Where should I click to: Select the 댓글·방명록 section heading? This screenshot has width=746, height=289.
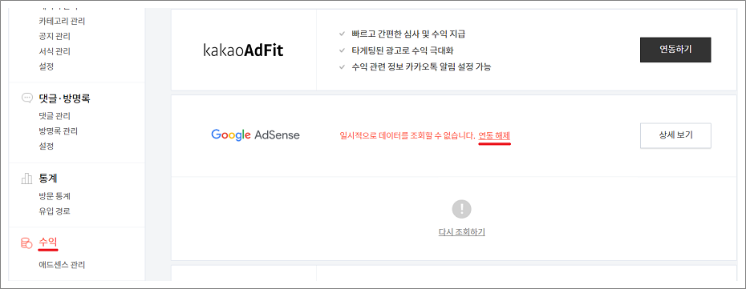64,98
